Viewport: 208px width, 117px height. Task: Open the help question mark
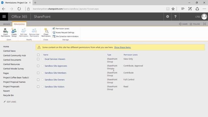click(x=175, y=17)
